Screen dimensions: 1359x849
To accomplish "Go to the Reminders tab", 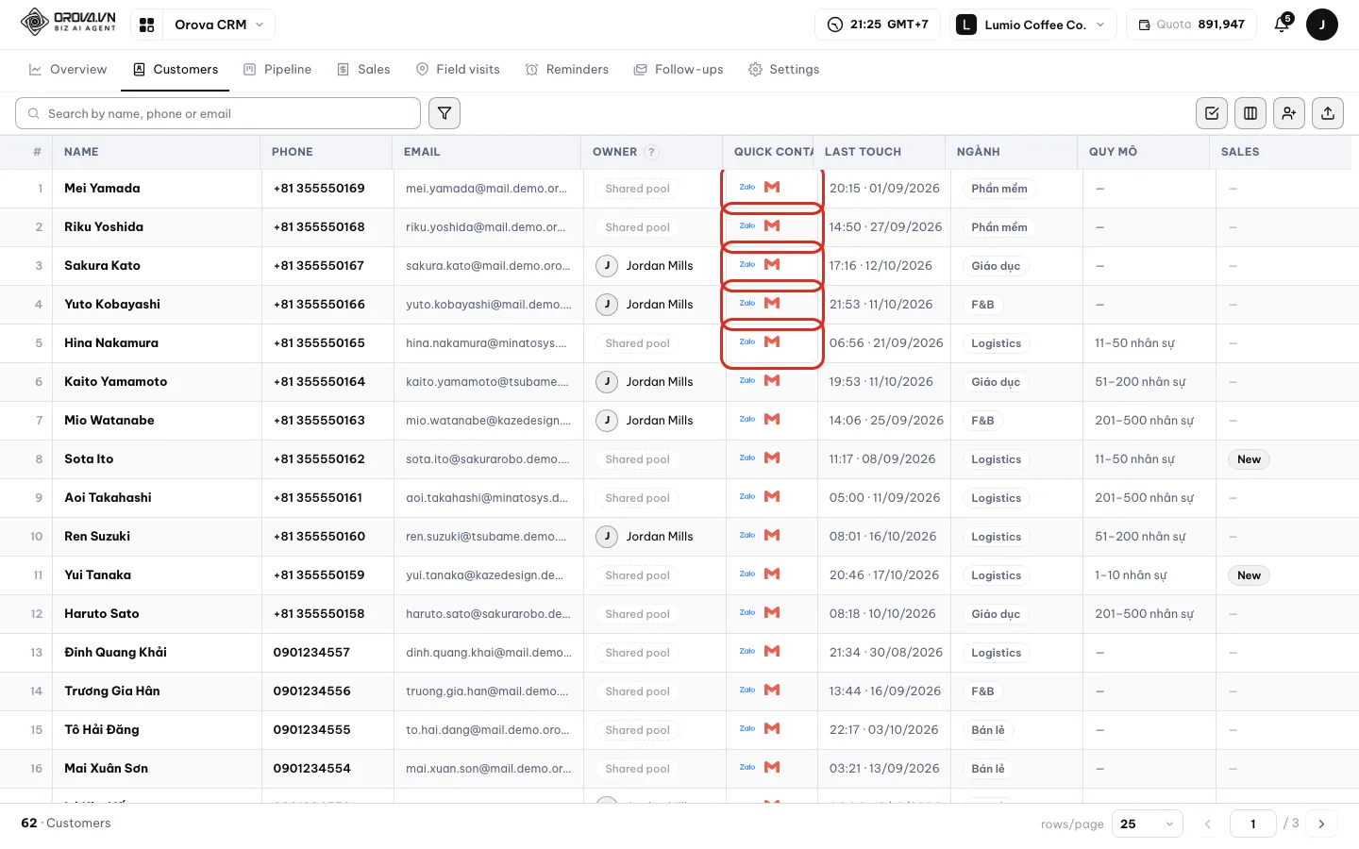I will (x=567, y=70).
